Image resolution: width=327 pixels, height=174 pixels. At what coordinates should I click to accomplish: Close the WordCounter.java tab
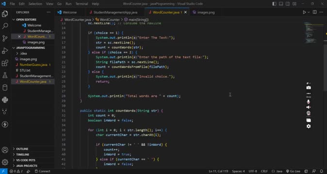[185, 12]
